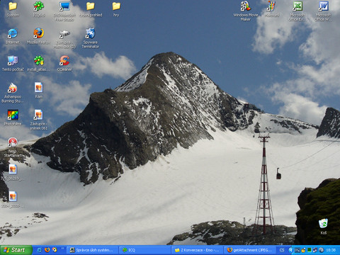
Task: Select the Windows Movie Maker icon
Action: pos(246,11)
